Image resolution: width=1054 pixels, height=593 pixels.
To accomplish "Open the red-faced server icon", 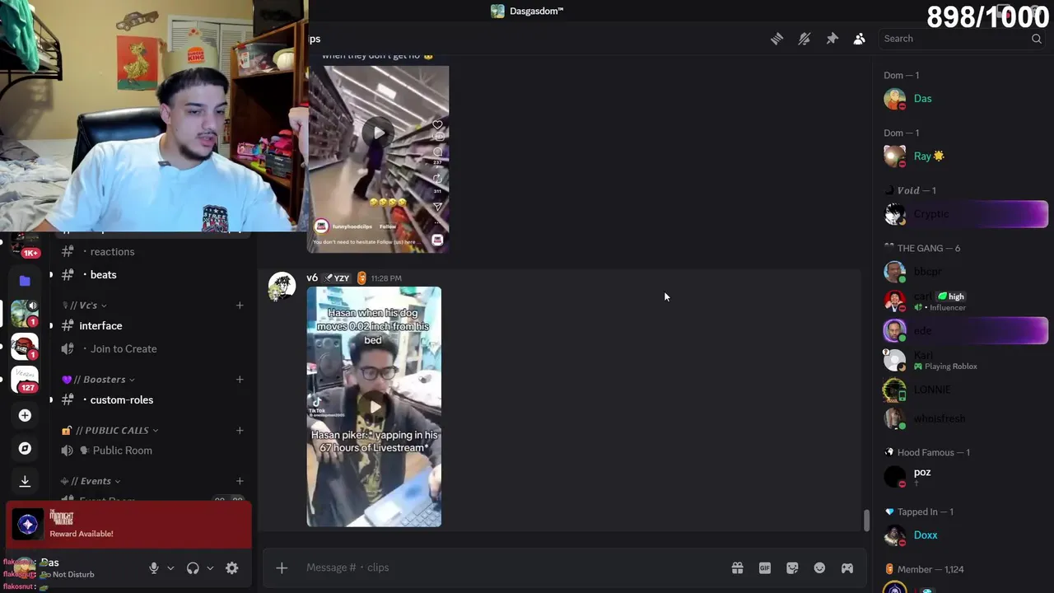I will [x=25, y=346].
